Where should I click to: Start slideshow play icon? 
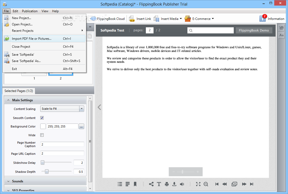coord(234,184)
